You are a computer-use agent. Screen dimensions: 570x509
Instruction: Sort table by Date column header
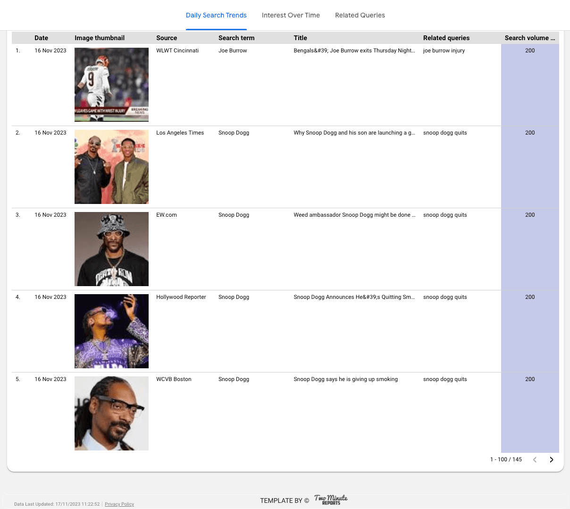[x=41, y=38]
